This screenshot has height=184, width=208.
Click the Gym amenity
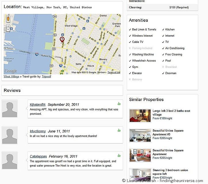[135, 67]
